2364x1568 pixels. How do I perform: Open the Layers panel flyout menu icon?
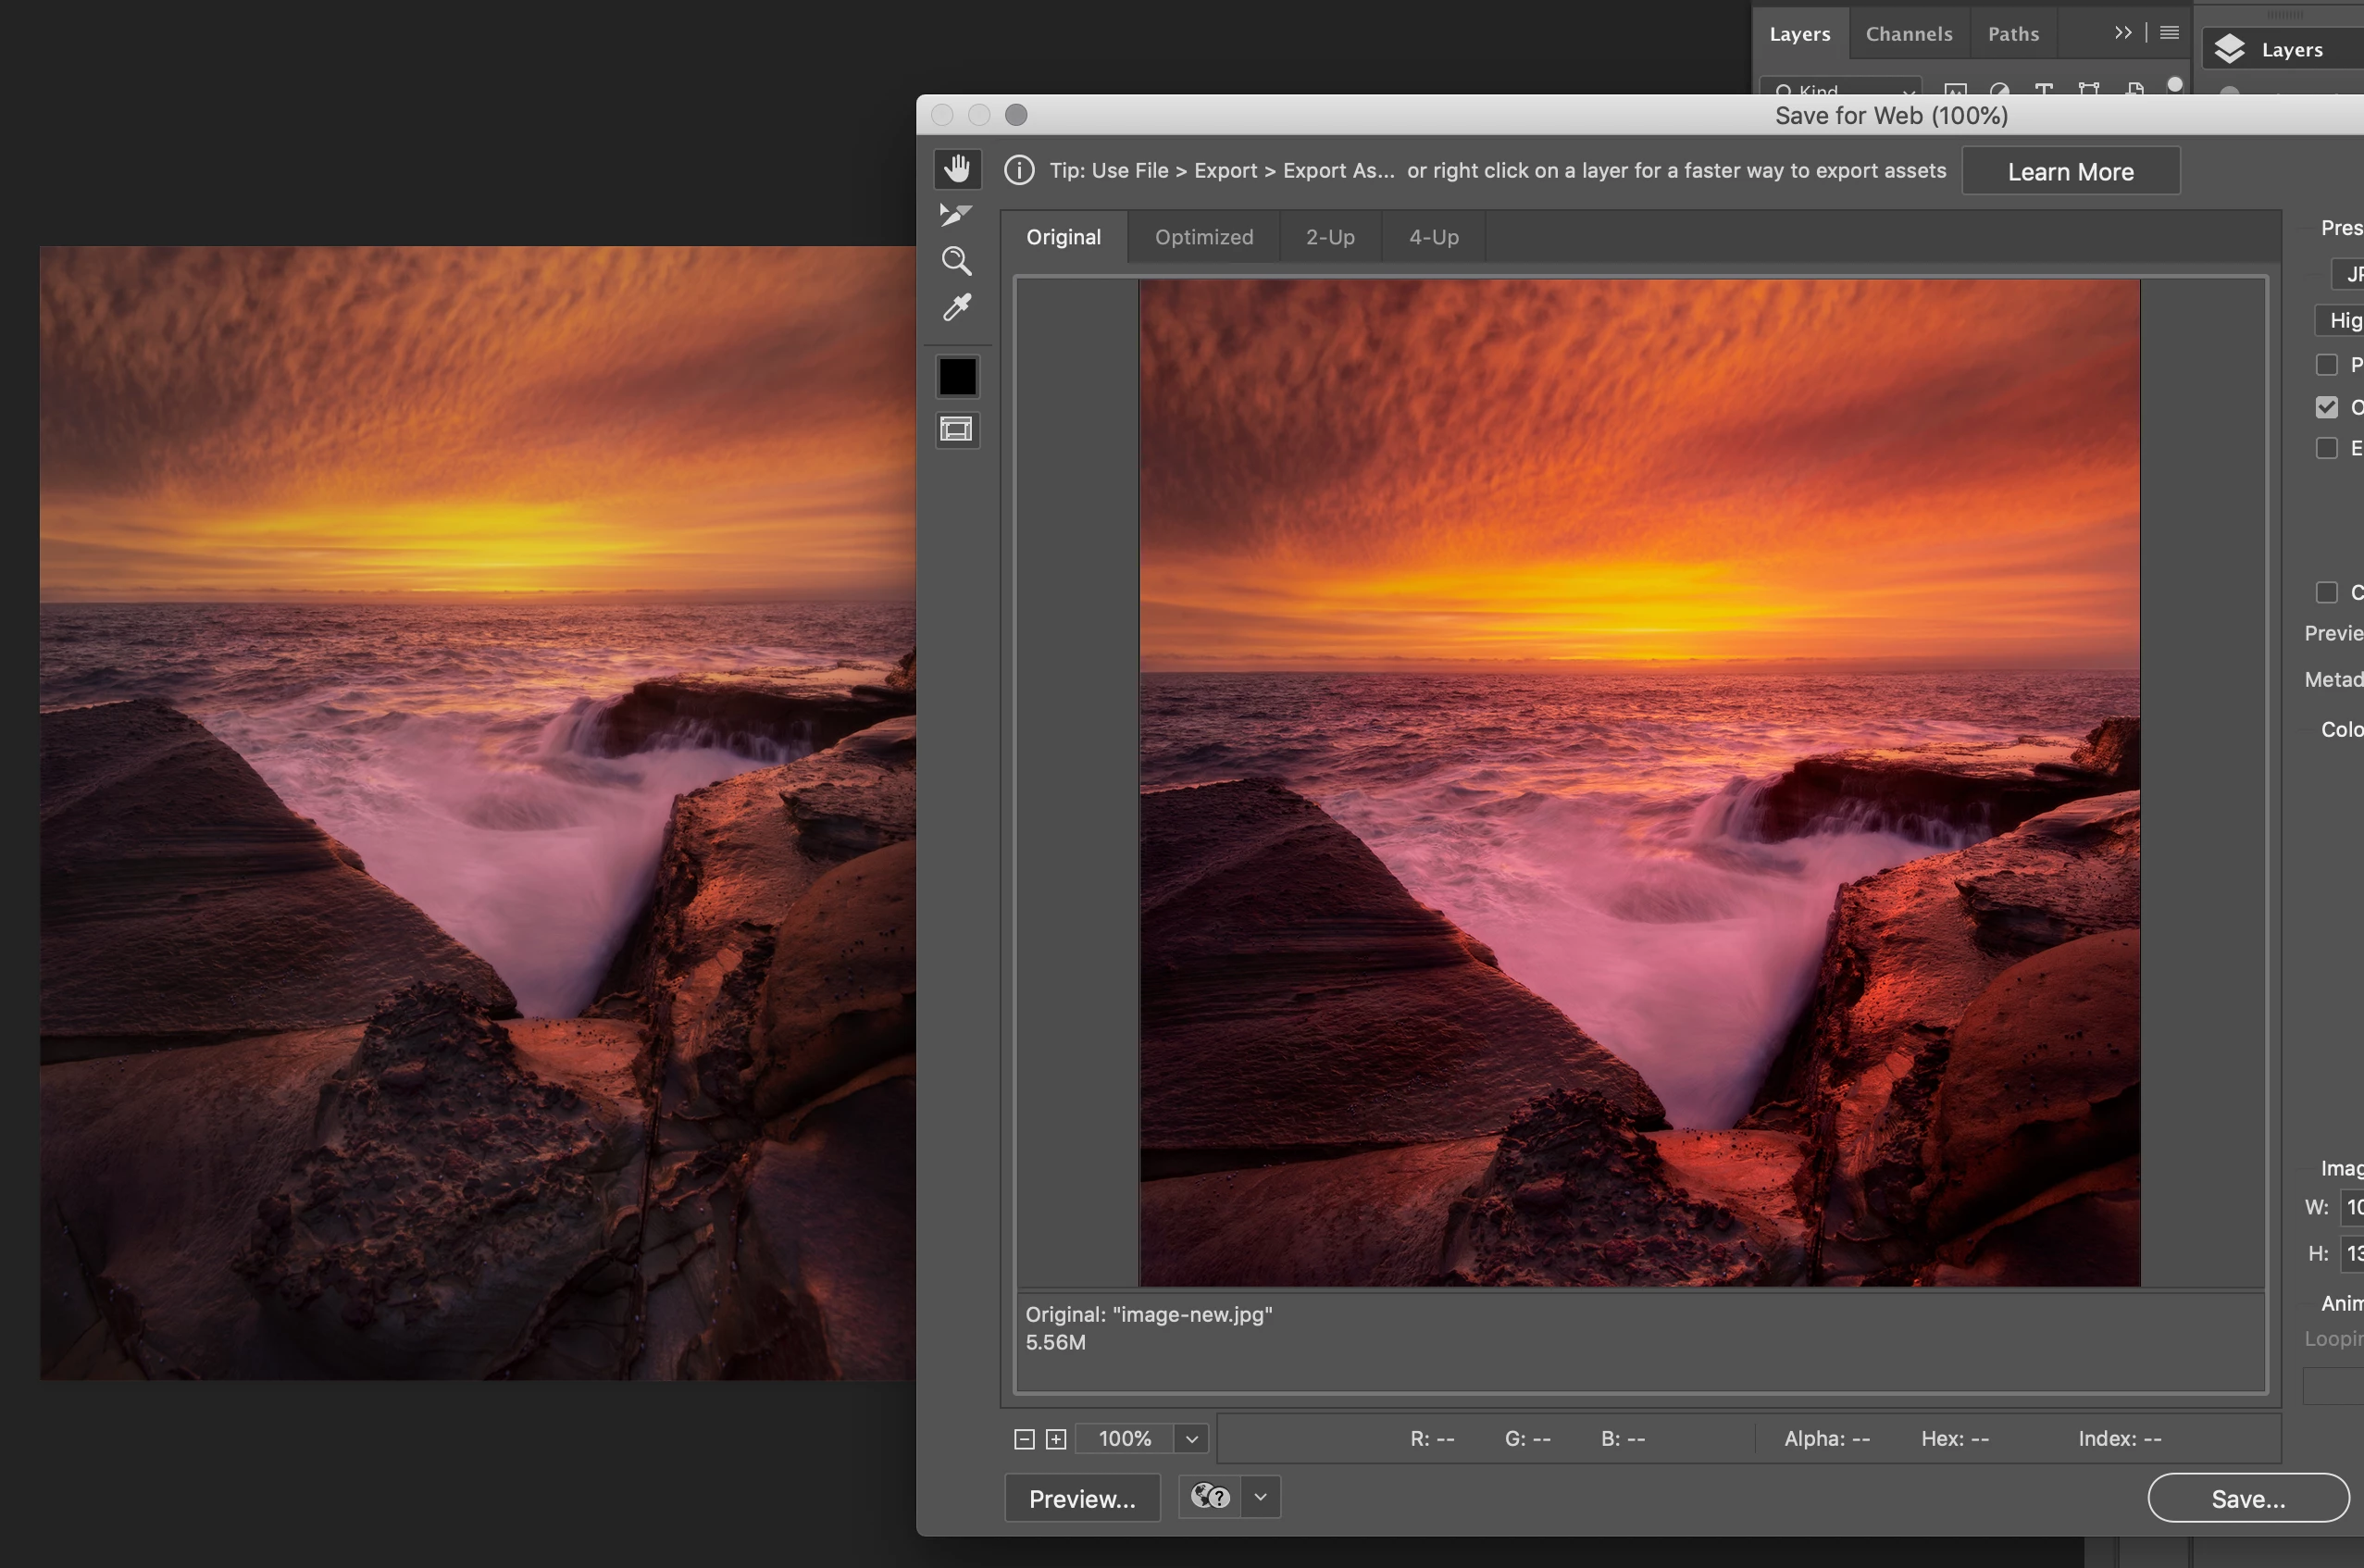pos(2169,33)
